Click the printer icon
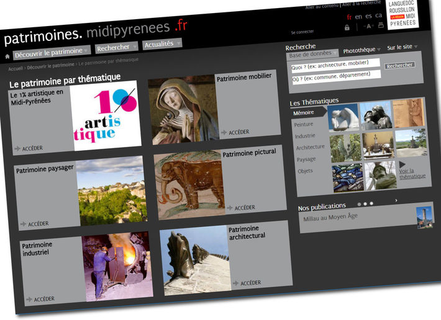The image size is (441, 320). [x=381, y=25]
